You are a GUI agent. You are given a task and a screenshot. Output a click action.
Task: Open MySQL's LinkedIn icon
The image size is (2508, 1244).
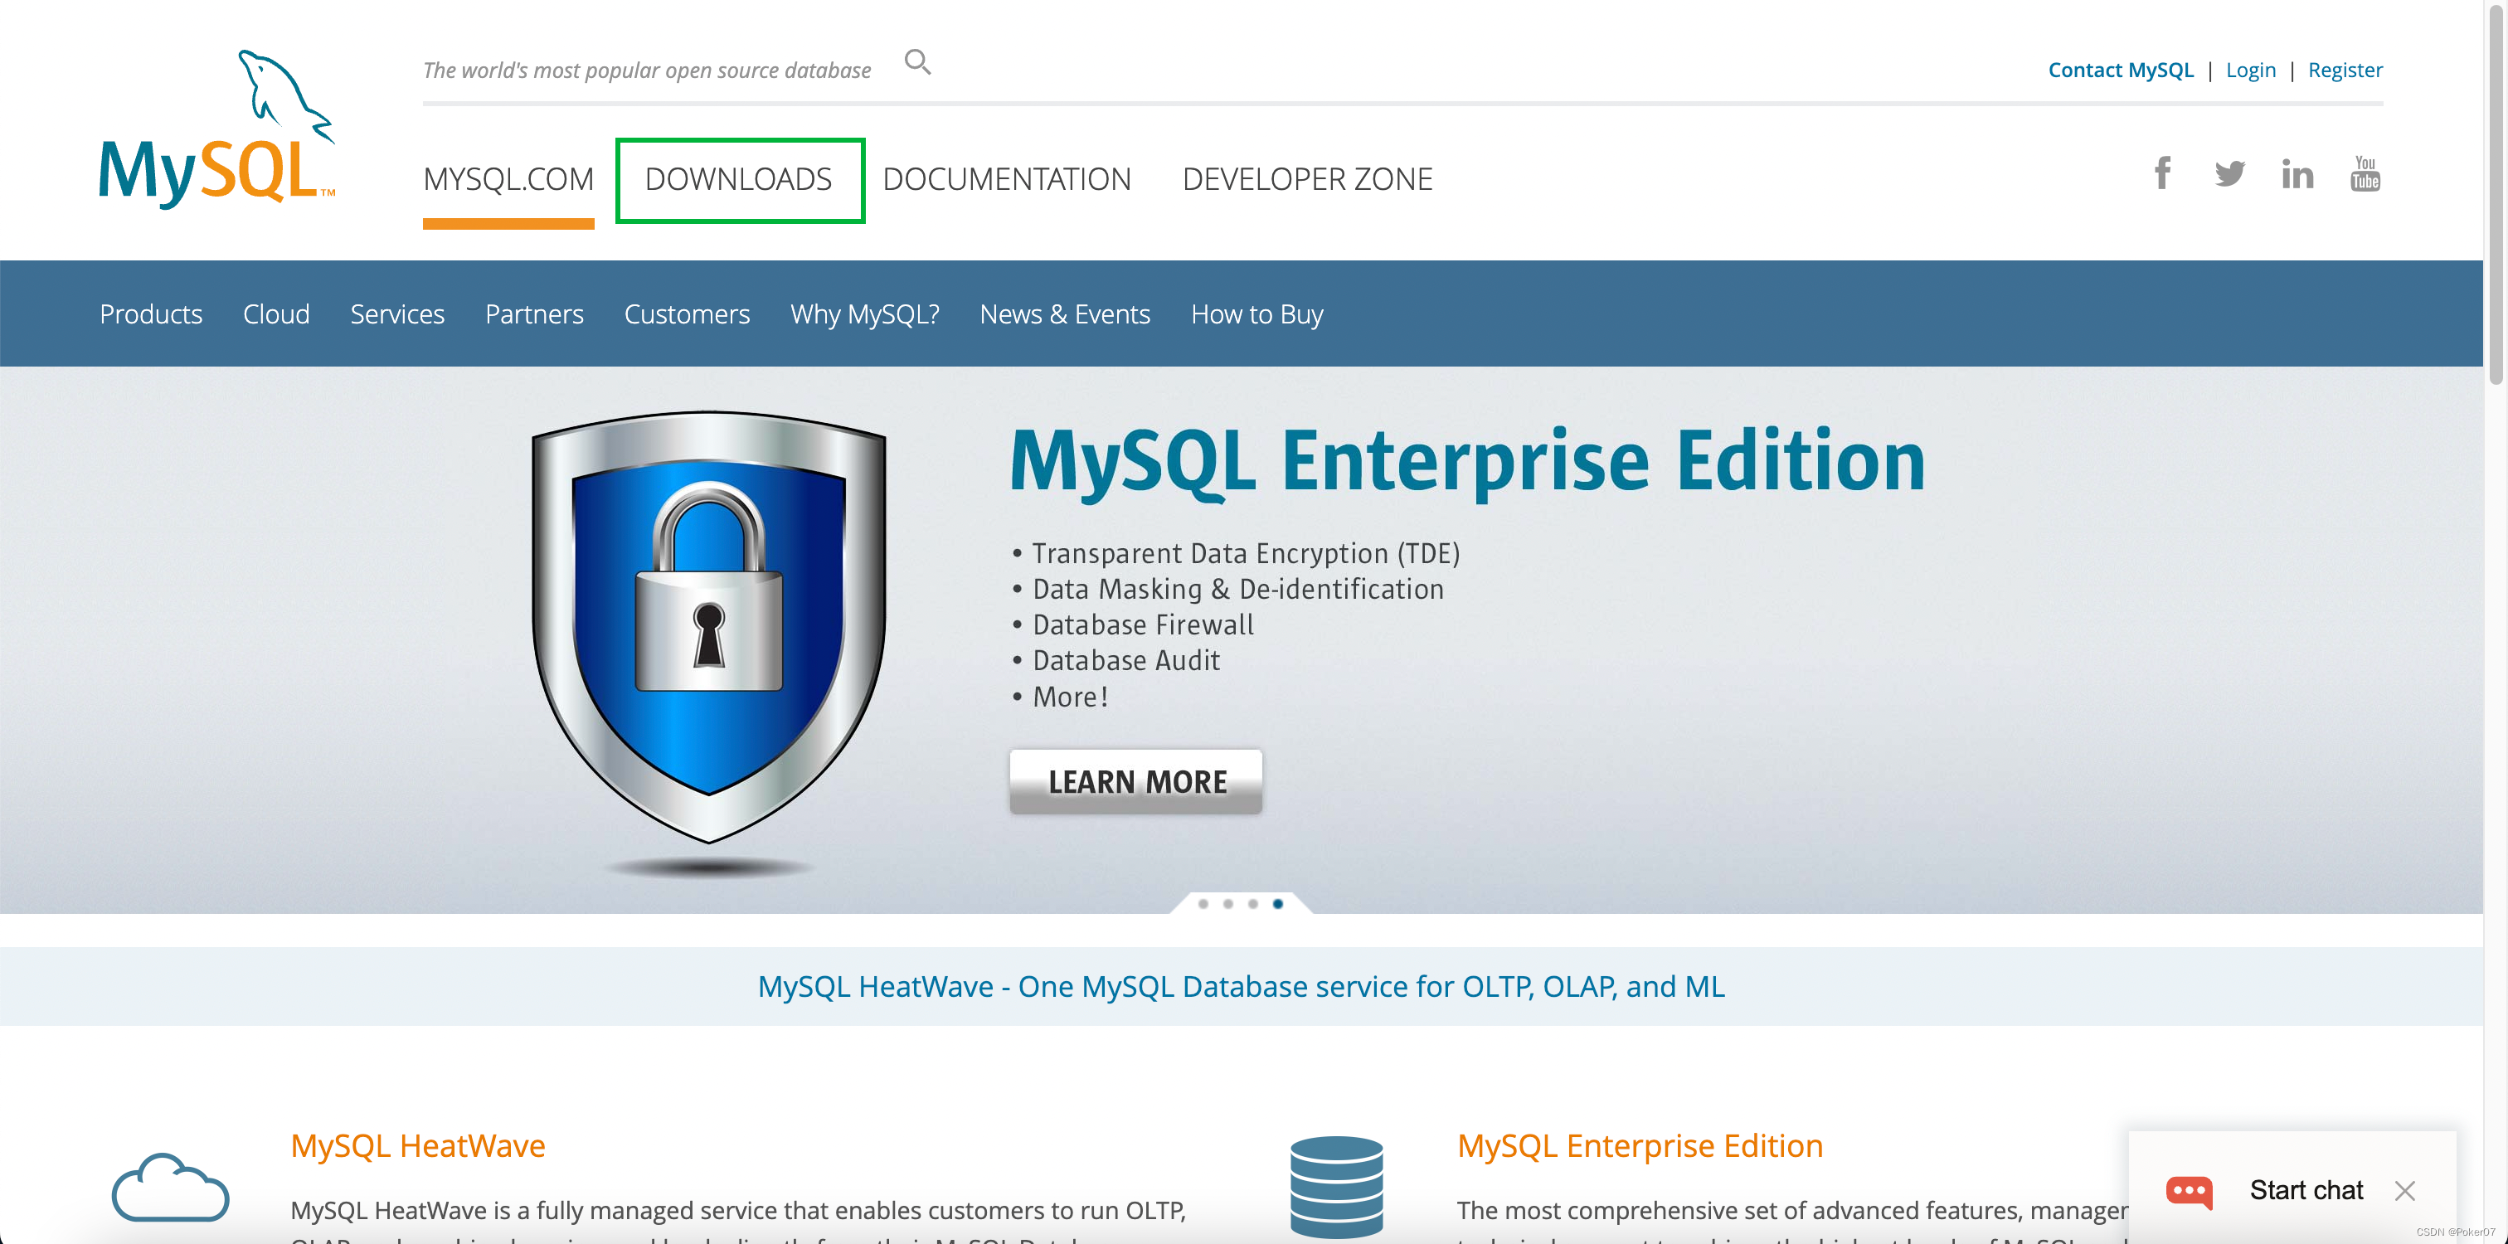2297,174
